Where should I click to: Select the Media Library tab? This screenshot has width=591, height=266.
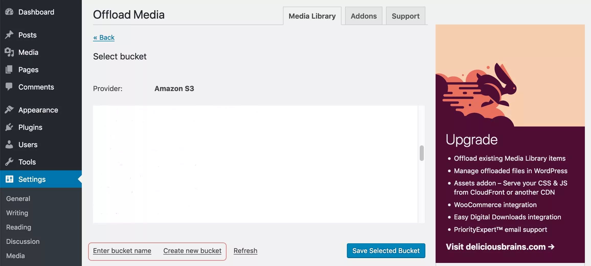point(312,16)
